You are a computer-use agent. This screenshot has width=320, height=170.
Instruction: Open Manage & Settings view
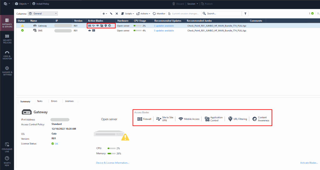click(7, 70)
